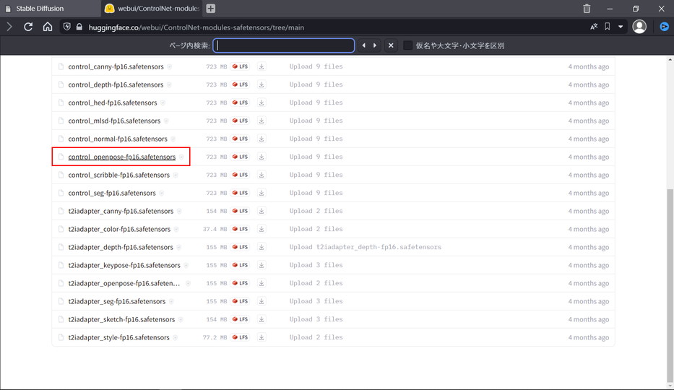Click download icon for t2iadapter_keypose-fp16.safetensors

coord(262,265)
